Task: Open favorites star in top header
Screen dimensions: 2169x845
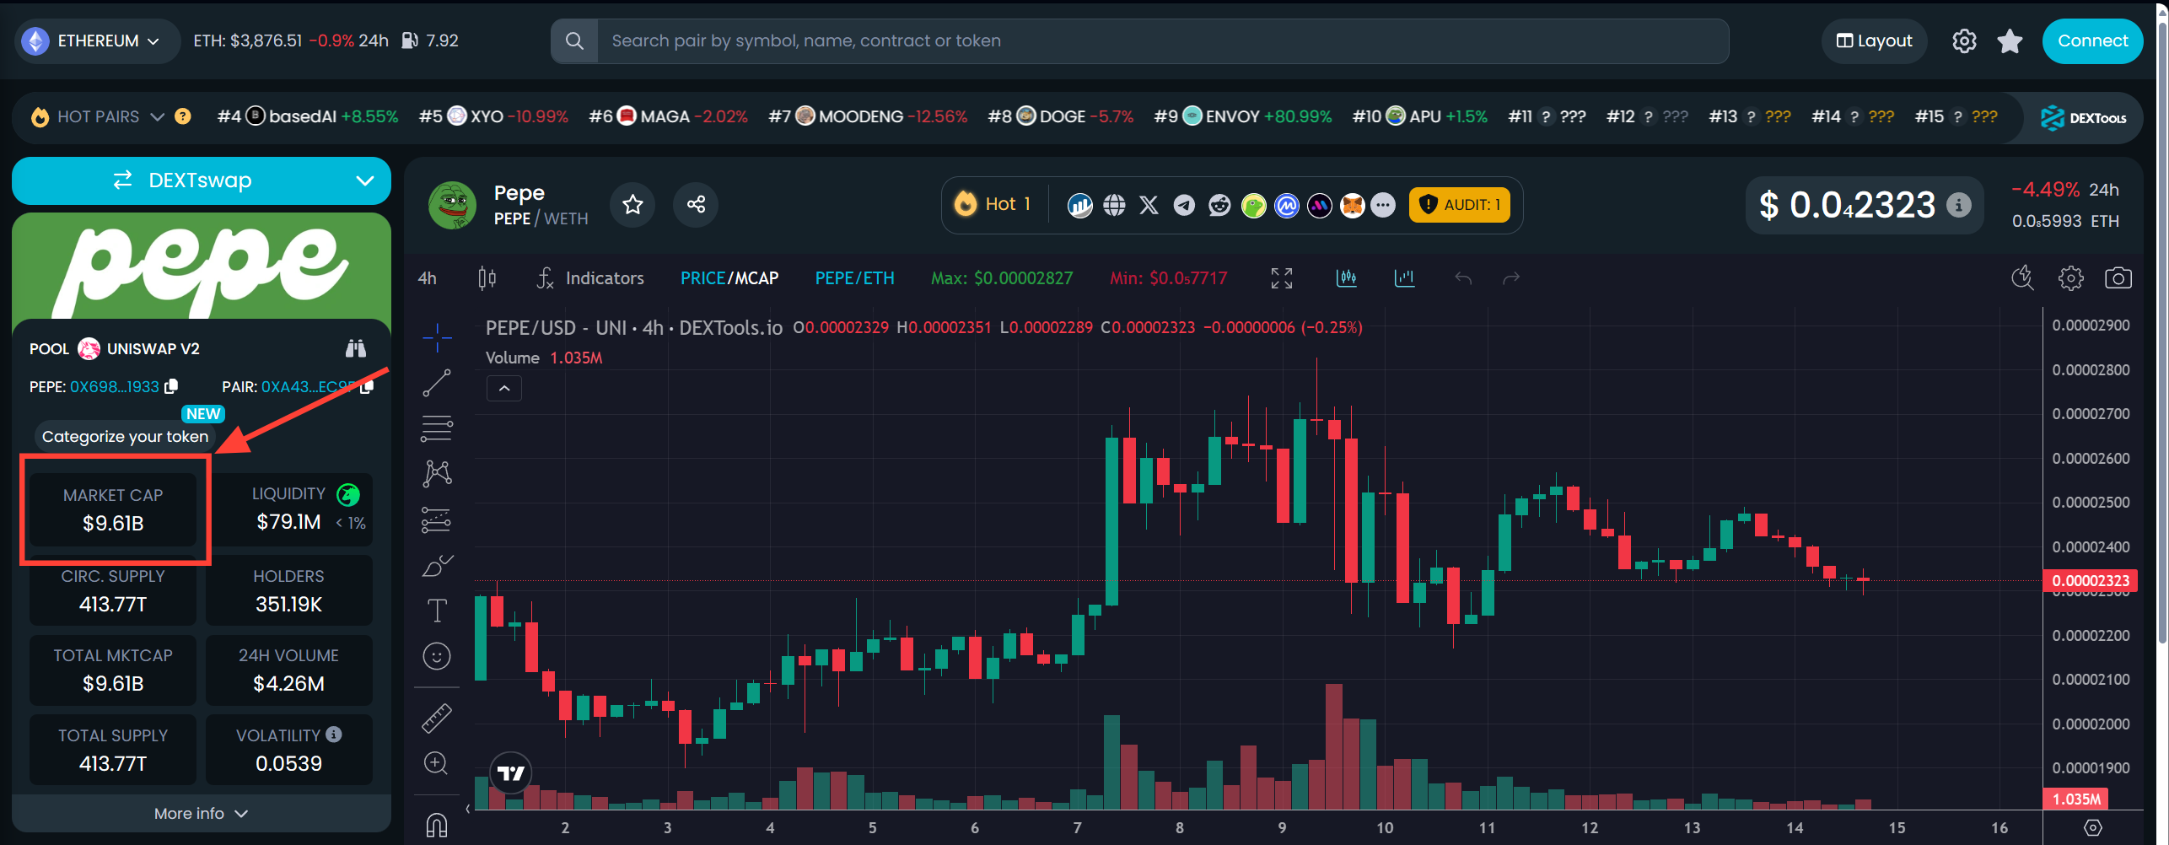Action: [2010, 40]
